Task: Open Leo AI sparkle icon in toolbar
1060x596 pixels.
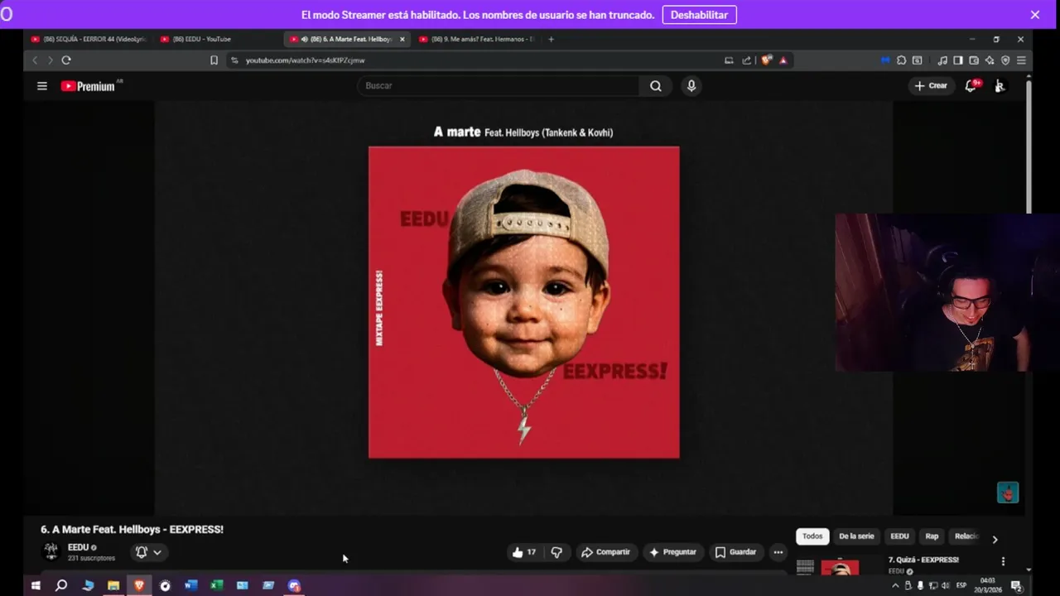Action: coord(990,60)
